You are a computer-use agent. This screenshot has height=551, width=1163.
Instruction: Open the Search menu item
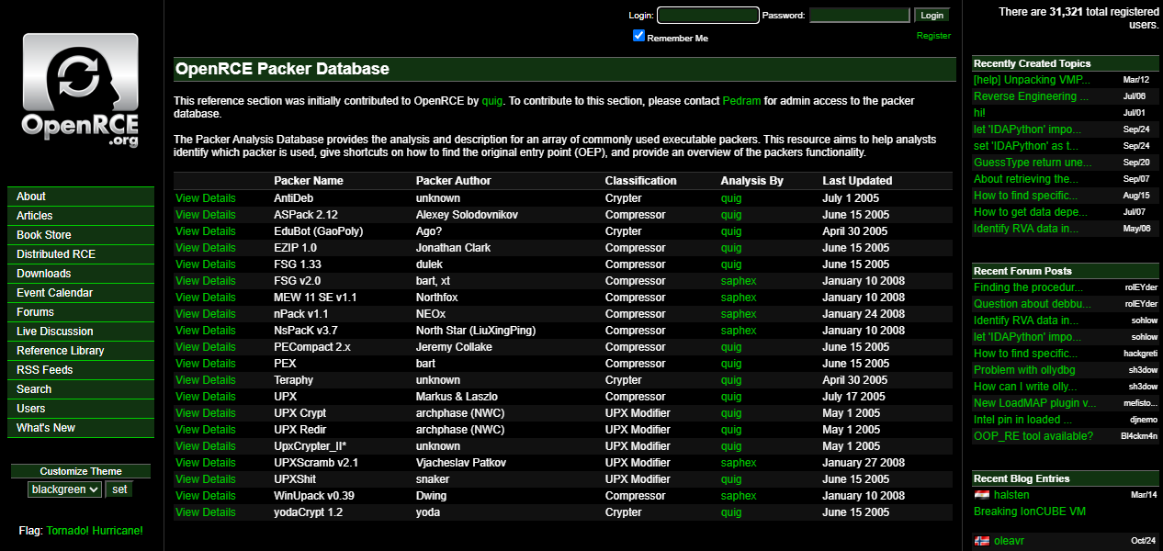[81, 389]
